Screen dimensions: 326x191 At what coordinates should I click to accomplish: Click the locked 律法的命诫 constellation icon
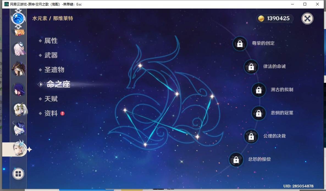[x=251, y=67]
